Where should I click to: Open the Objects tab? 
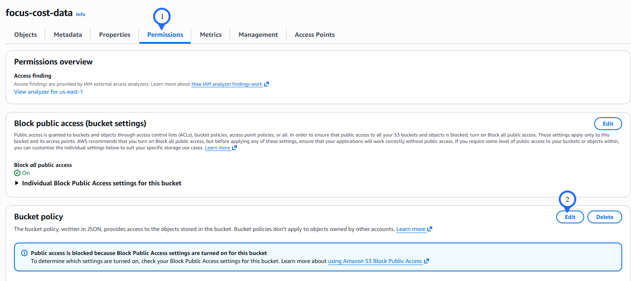coord(26,35)
